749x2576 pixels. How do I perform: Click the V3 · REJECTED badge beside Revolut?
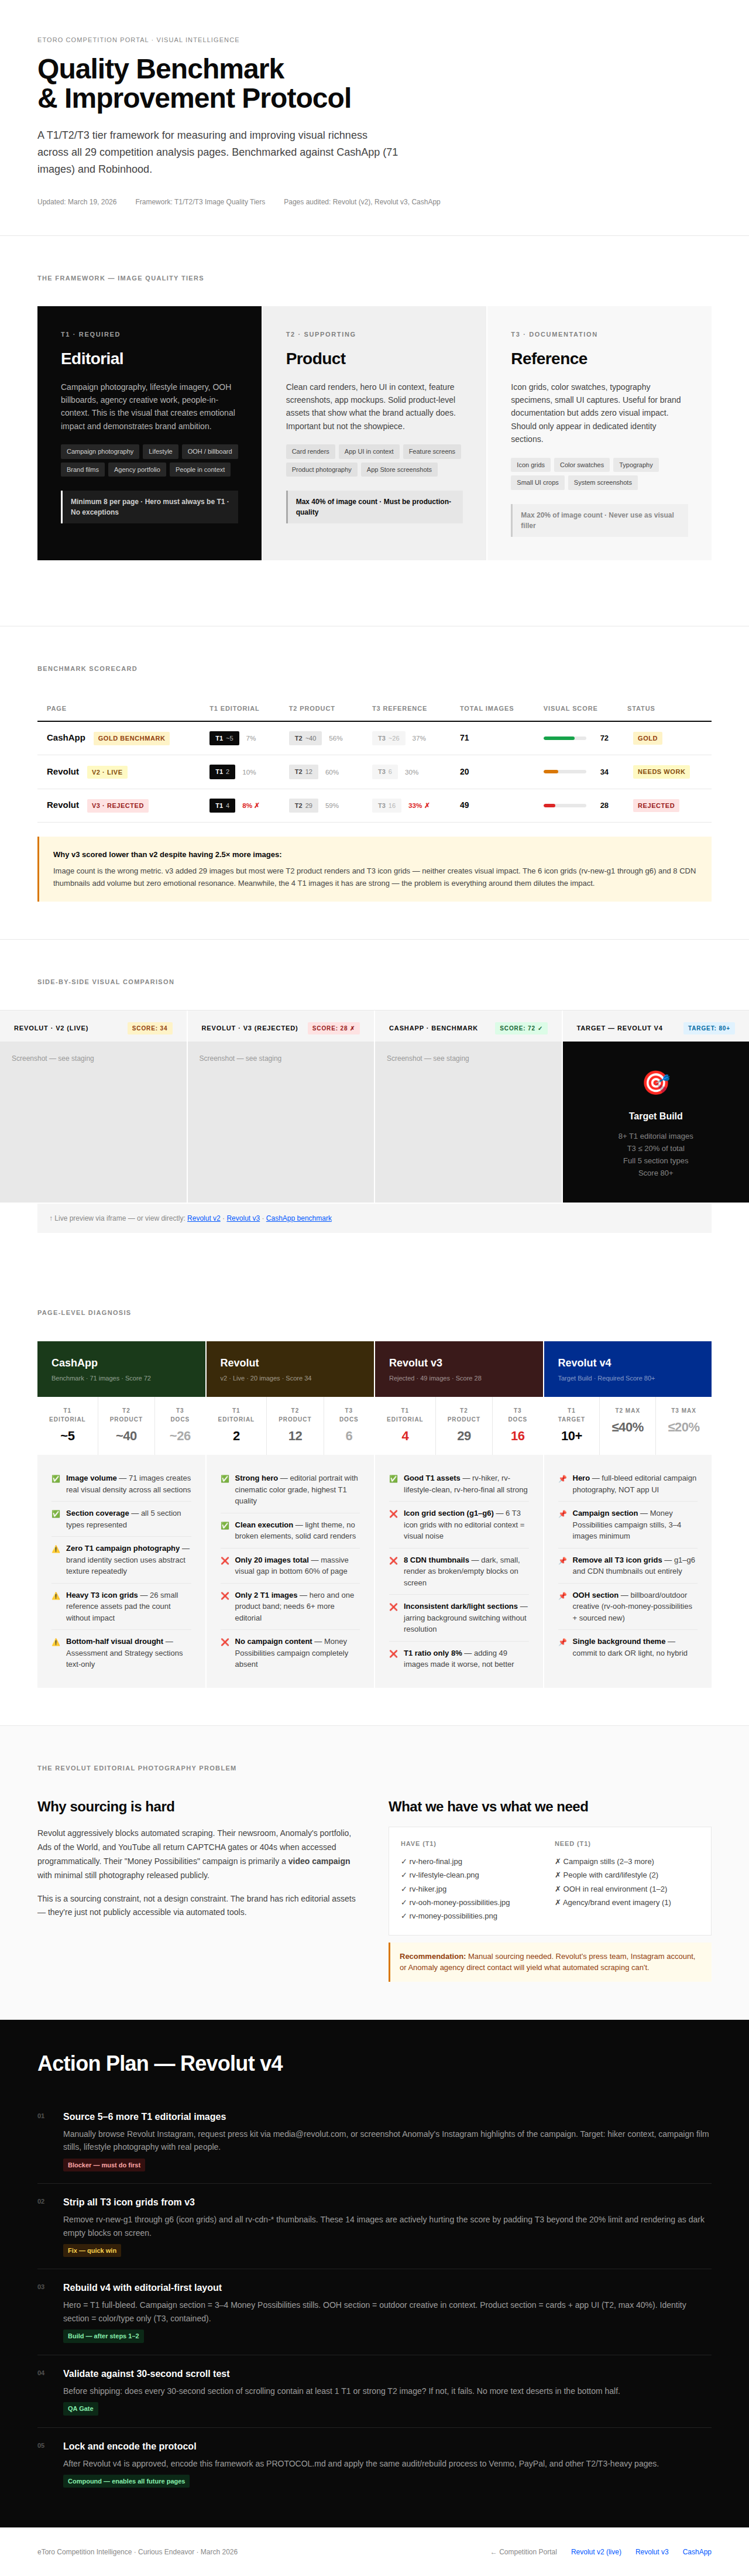(x=118, y=805)
